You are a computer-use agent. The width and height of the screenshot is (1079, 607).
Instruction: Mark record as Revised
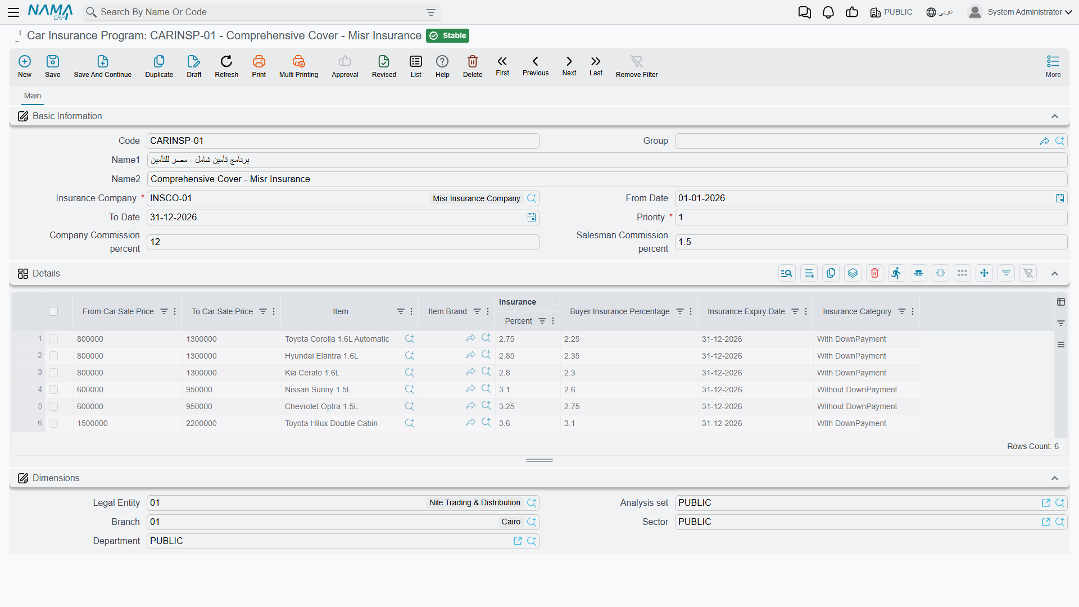[384, 66]
